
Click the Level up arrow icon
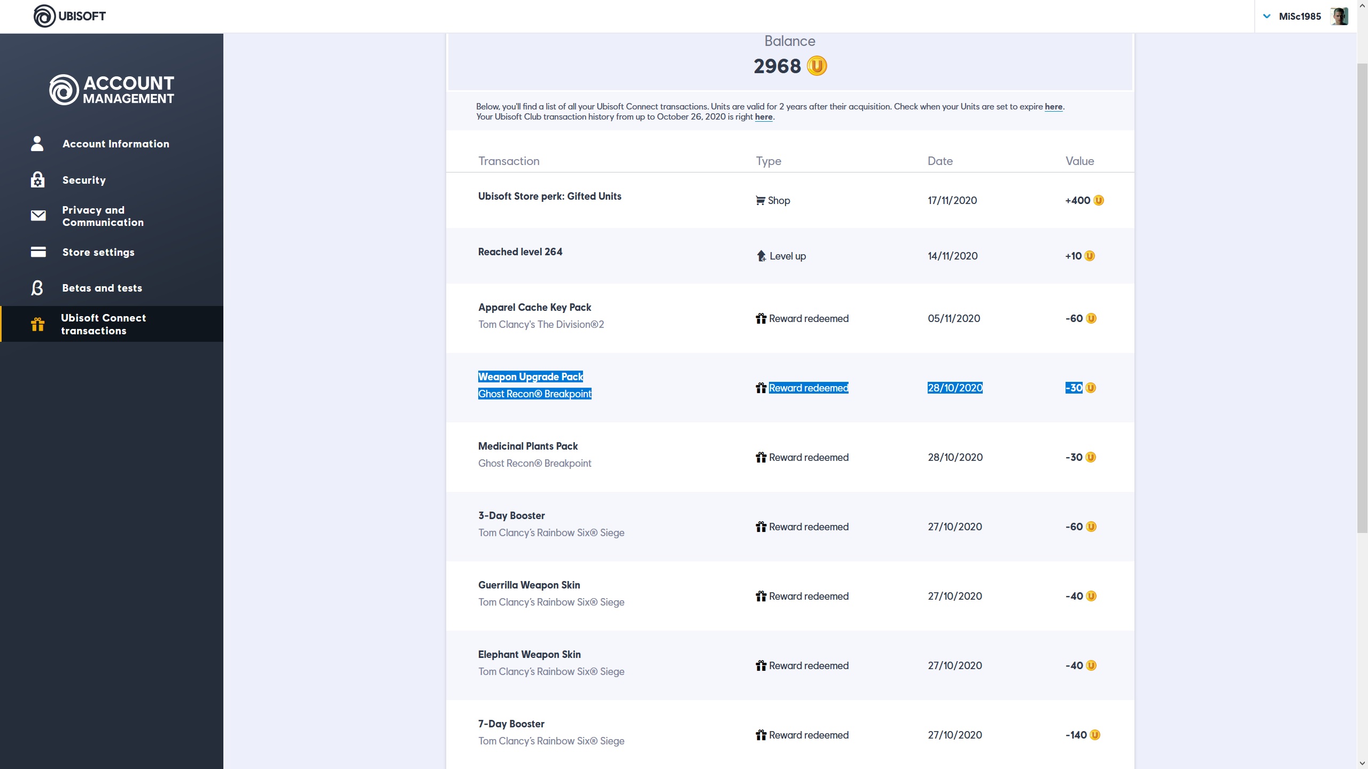point(761,256)
